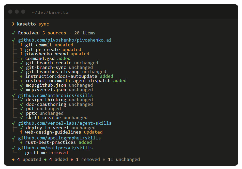Image resolution: width=242 pixels, height=169 pixels.
Task: Click up arrow beside git-pr-create
Action: tap(21, 49)
